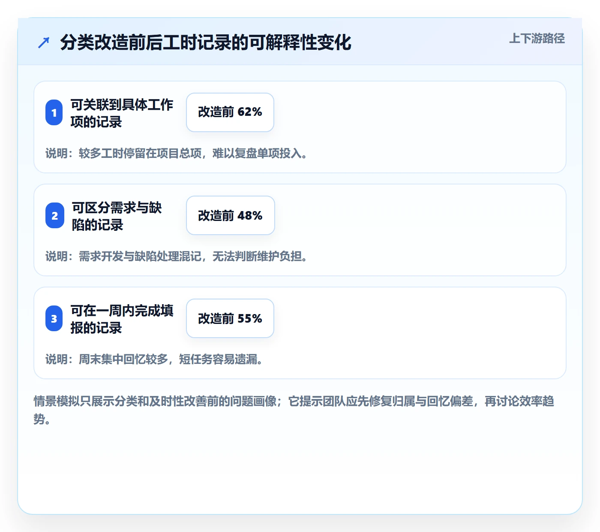The width and height of the screenshot is (600, 532).
Task: Open the 上下游路径 link
Action: coord(537,39)
